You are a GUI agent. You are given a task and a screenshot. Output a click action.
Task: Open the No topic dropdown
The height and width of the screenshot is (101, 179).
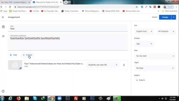155,68
